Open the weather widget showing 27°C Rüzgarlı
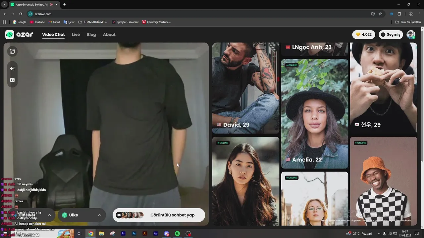 click(360, 234)
